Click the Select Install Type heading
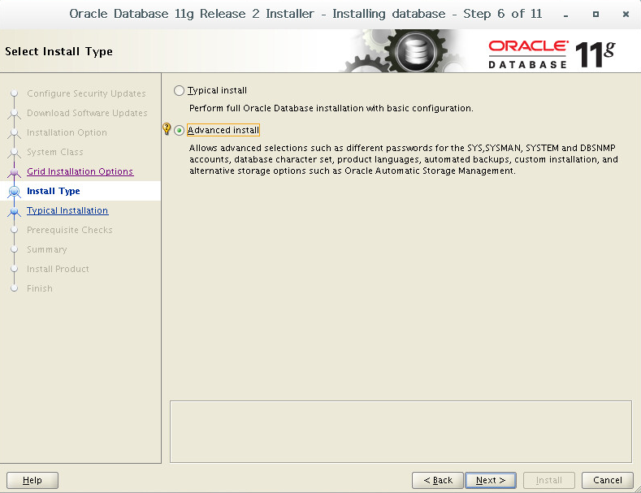 tap(58, 51)
